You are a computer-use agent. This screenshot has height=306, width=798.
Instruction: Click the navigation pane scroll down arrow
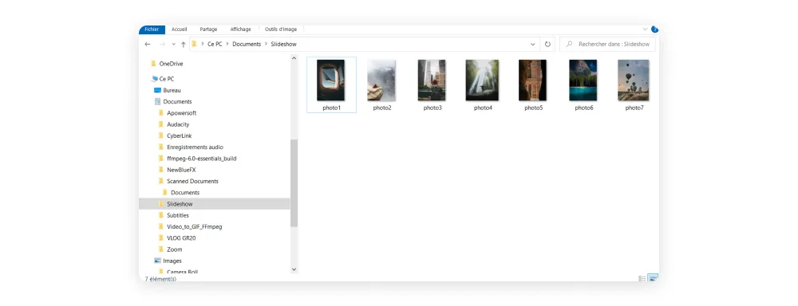[294, 269]
